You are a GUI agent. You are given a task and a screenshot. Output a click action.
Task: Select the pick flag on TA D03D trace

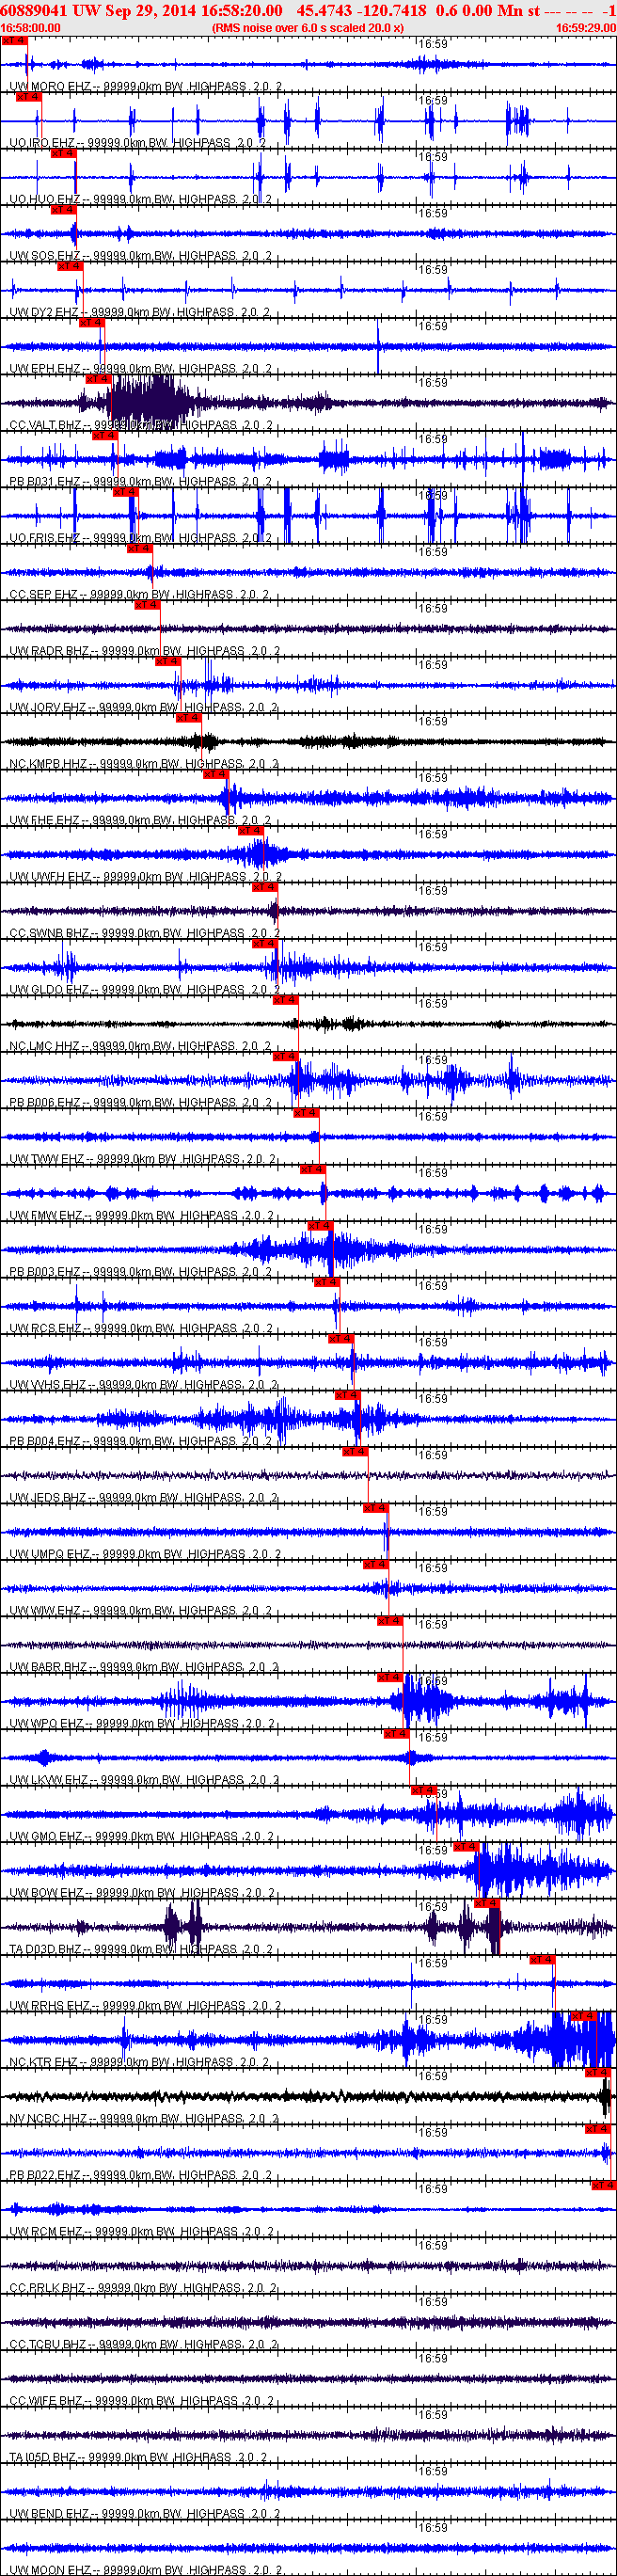[x=486, y=1903]
